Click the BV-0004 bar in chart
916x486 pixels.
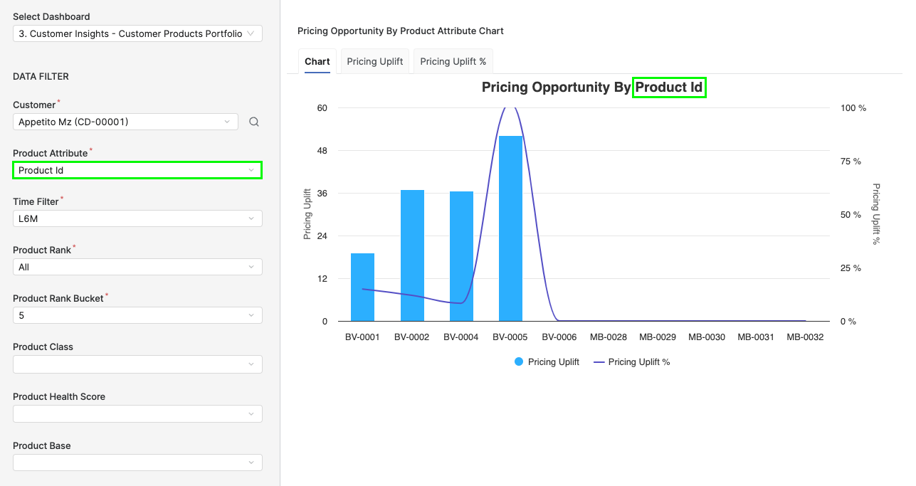[x=461, y=256]
